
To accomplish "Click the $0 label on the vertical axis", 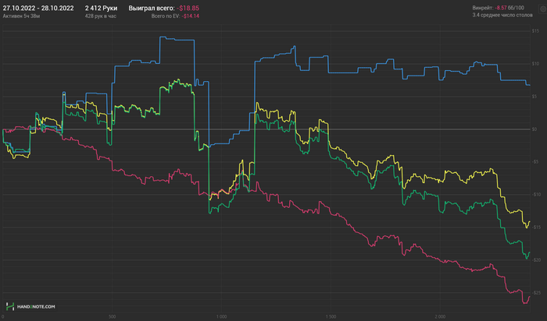I will [x=535, y=129].
